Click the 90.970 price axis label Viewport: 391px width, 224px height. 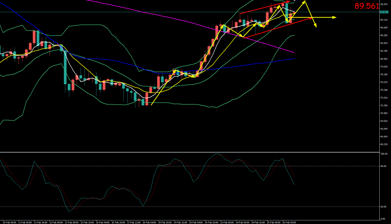384,4
